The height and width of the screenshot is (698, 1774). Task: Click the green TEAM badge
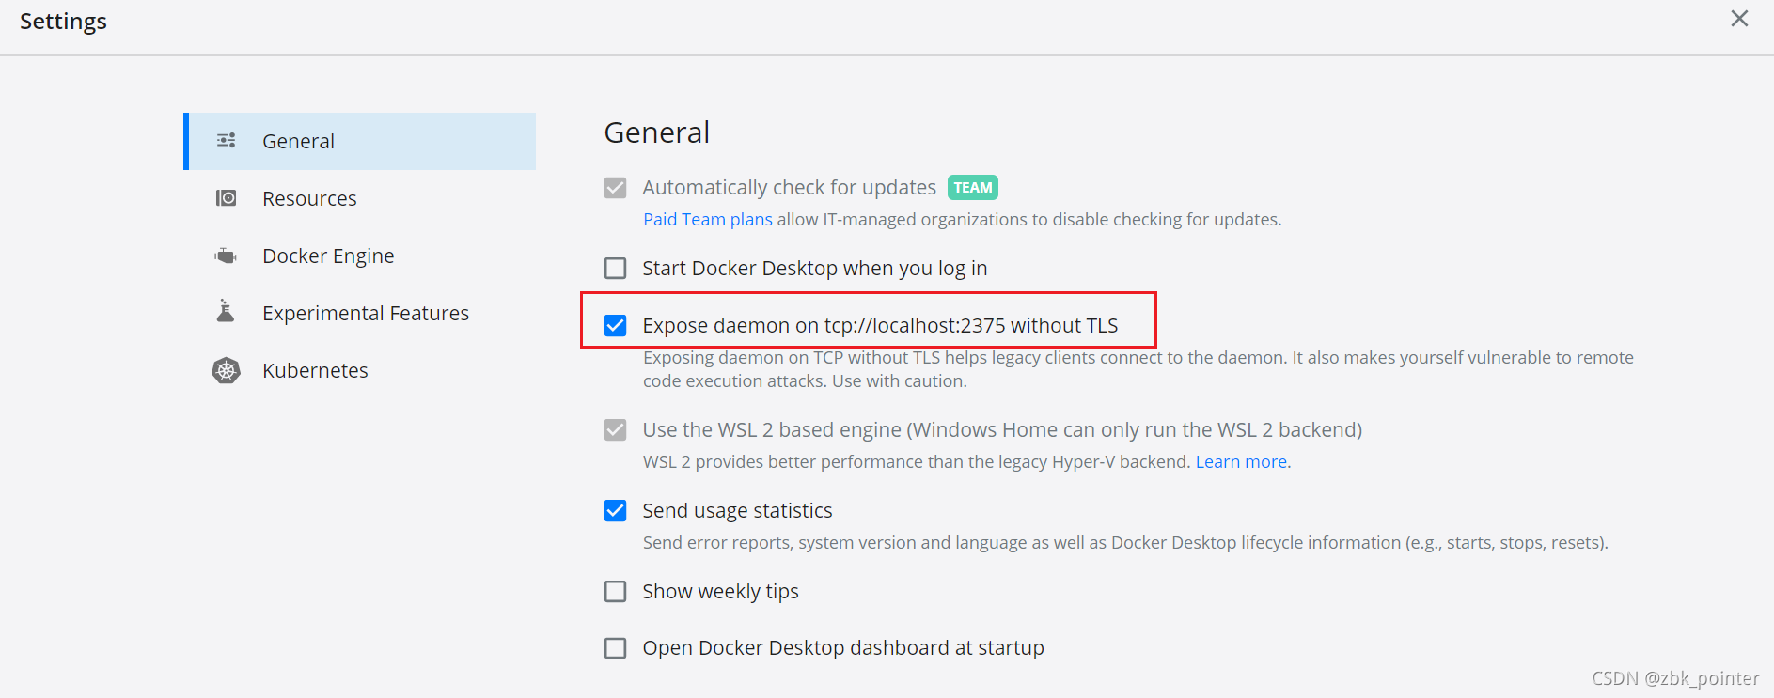click(972, 188)
